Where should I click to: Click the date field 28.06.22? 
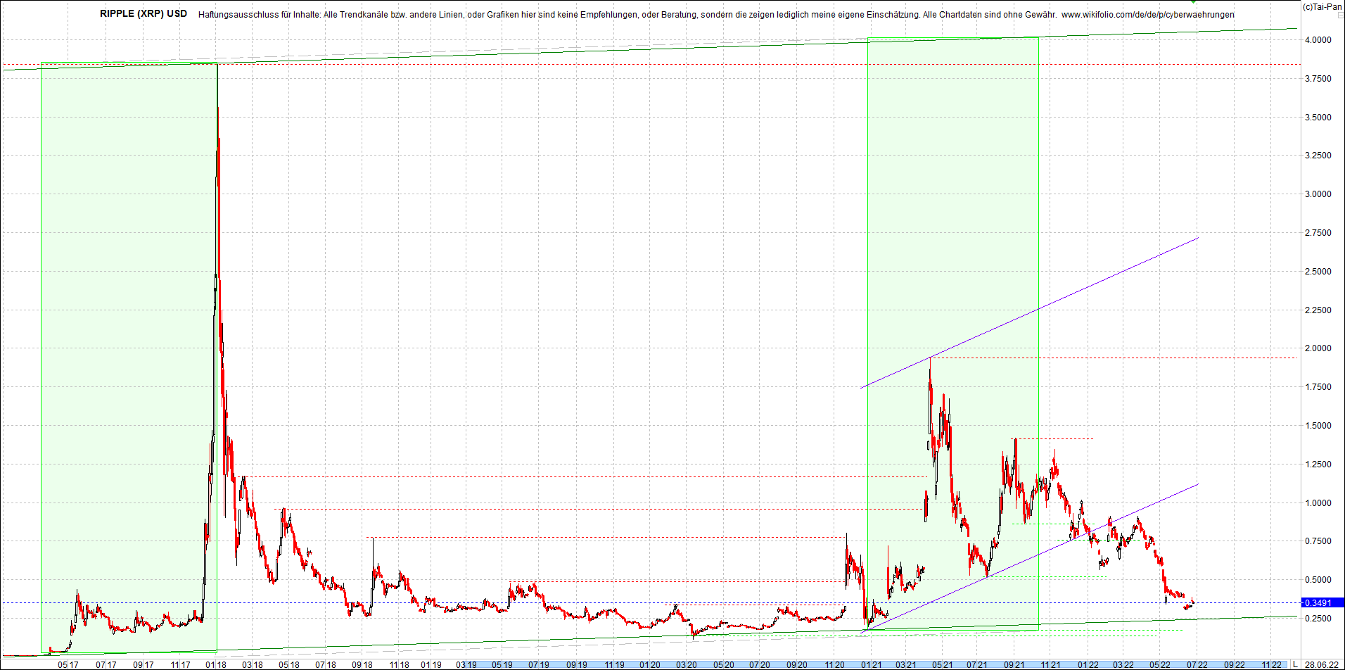pyautogui.click(x=1321, y=664)
